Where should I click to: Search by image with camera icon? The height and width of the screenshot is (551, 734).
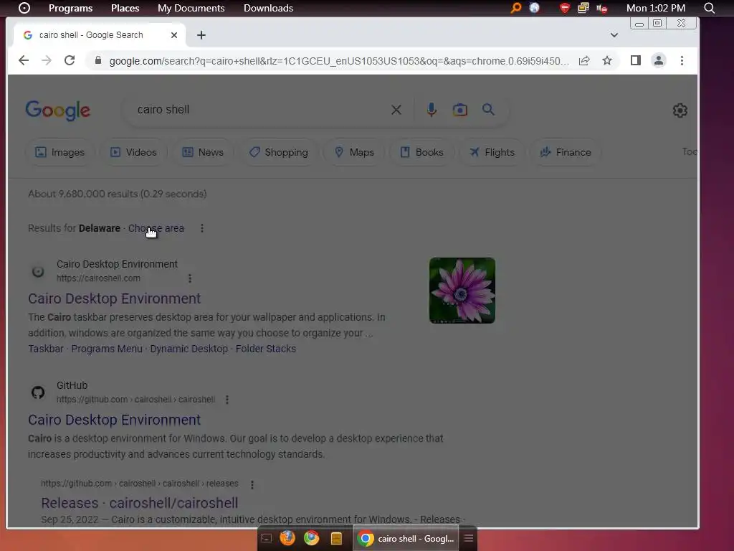coord(460,110)
